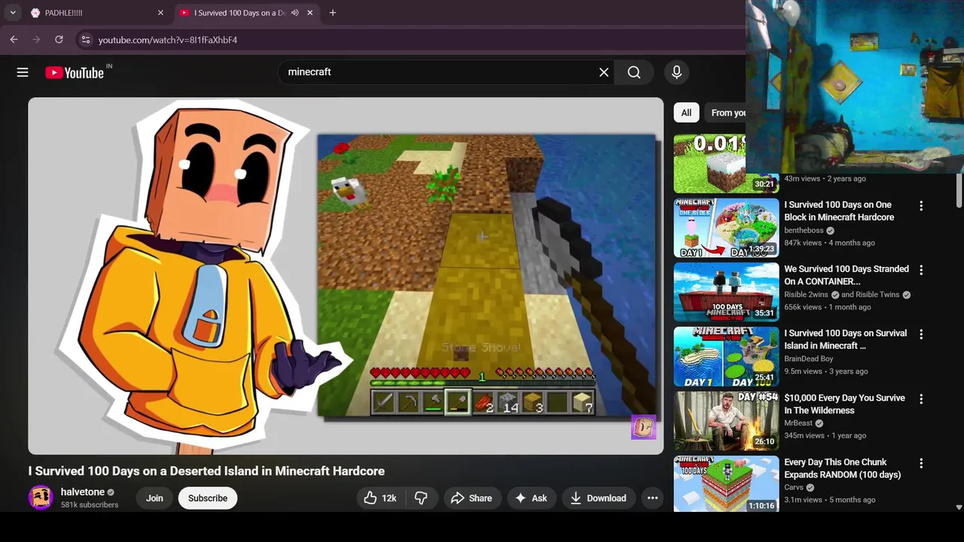This screenshot has width=964, height=542.
Task: Click the scrollbar down arrow
Action: point(959,507)
